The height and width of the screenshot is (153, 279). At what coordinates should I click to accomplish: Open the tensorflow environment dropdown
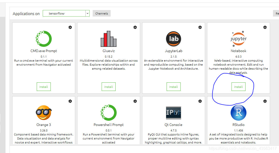[66, 13]
